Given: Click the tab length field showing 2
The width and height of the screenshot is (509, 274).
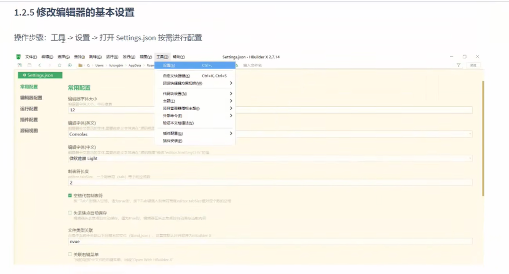Looking at the screenshot, I should (x=270, y=183).
